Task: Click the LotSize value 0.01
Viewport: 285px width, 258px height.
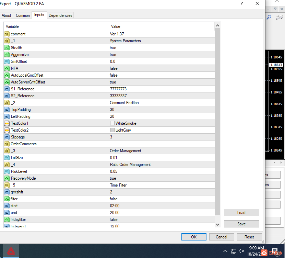Action: click(114, 158)
